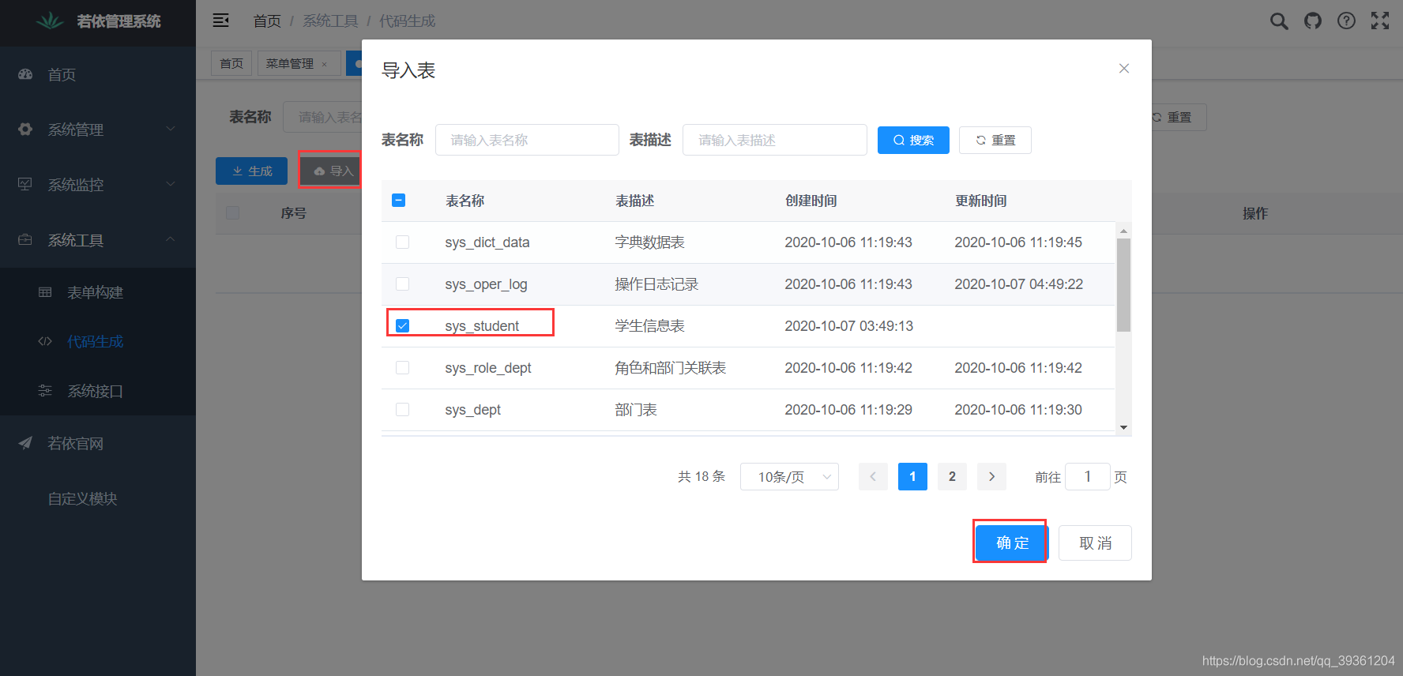The height and width of the screenshot is (676, 1403).
Task: Select pagination page 1
Action: pos(912,476)
